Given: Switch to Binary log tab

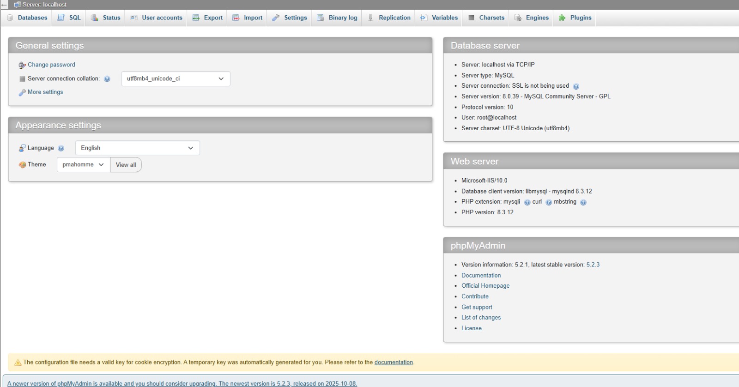Looking at the screenshot, I should tap(337, 18).
